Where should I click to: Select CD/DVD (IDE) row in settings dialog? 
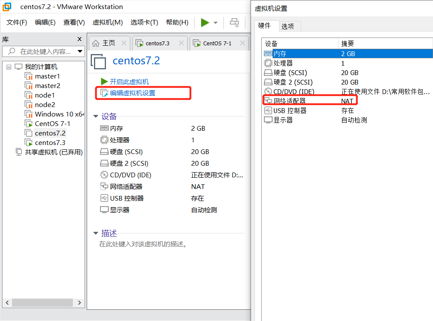click(348, 92)
